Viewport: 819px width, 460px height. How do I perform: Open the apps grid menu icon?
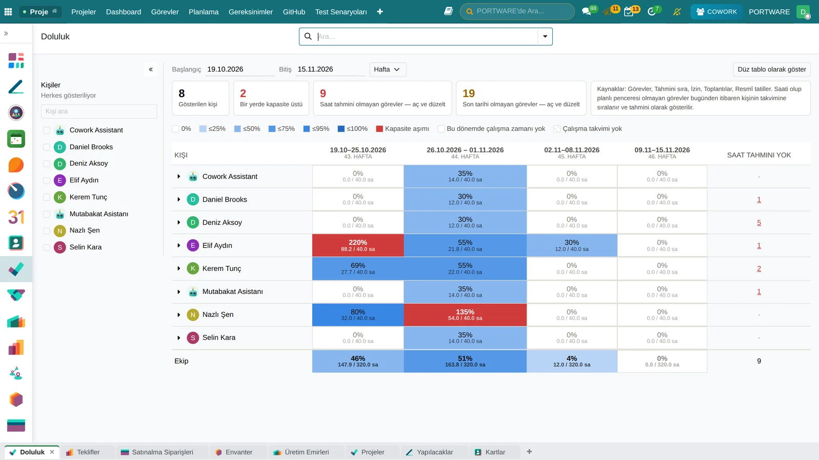8,11
